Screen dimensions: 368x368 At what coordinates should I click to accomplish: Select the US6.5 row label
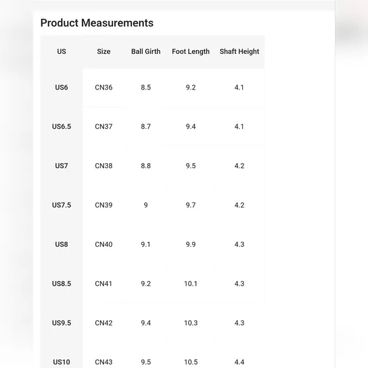[x=62, y=127]
